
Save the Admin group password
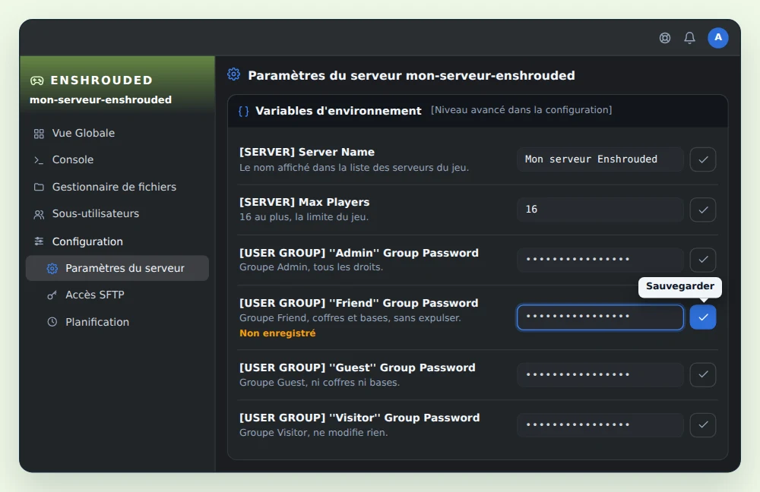pos(703,260)
